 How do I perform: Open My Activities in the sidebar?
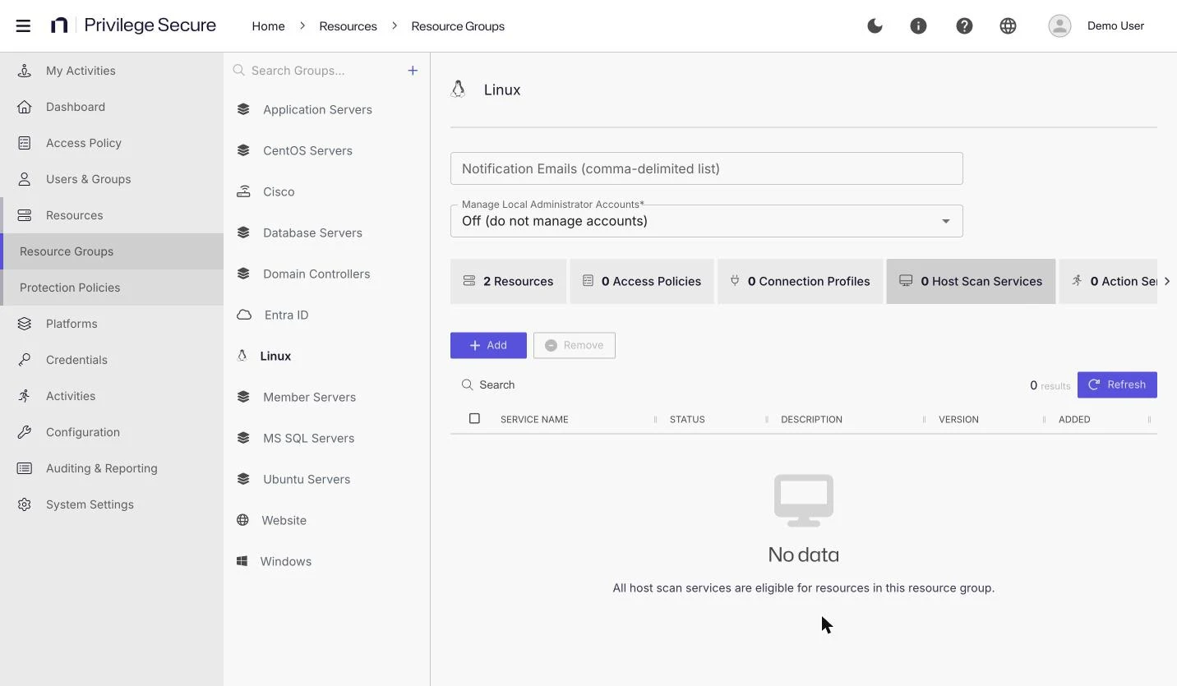pyautogui.click(x=112, y=71)
